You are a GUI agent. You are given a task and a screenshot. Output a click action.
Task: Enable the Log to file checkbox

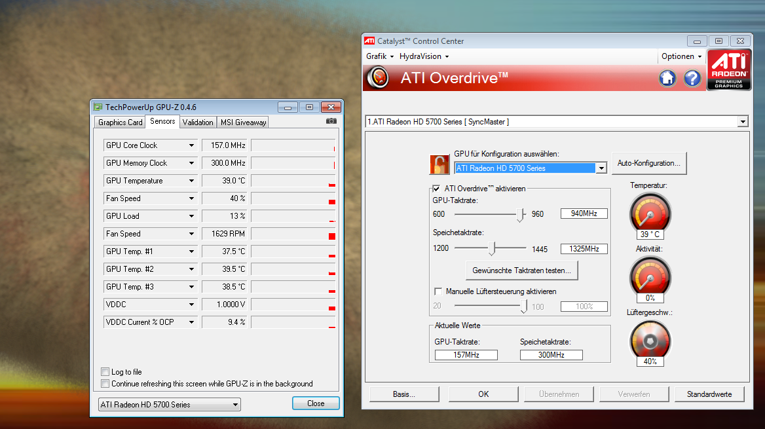105,371
